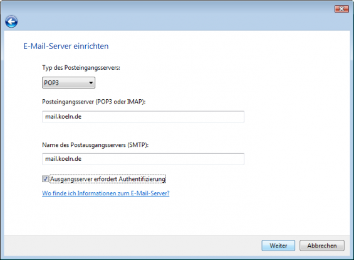Click the 'Ausgangsserver erfordert Authentifizierung' label text
The height and width of the screenshot is (260, 354).
click(x=108, y=179)
